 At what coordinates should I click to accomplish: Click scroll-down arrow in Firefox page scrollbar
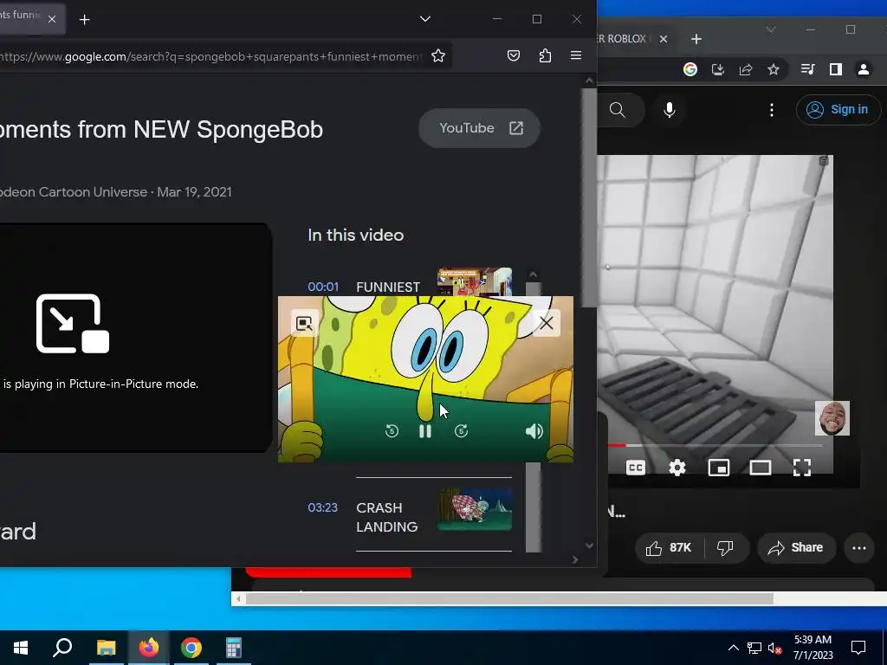click(589, 546)
